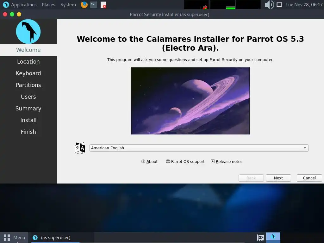Show the calendar from the clock
324x243 pixels.
304,4
